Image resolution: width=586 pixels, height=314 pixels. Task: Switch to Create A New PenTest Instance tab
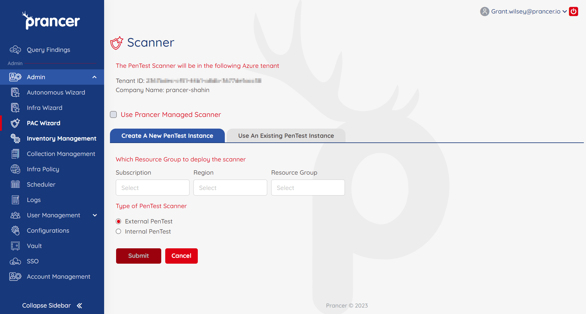pos(167,136)
